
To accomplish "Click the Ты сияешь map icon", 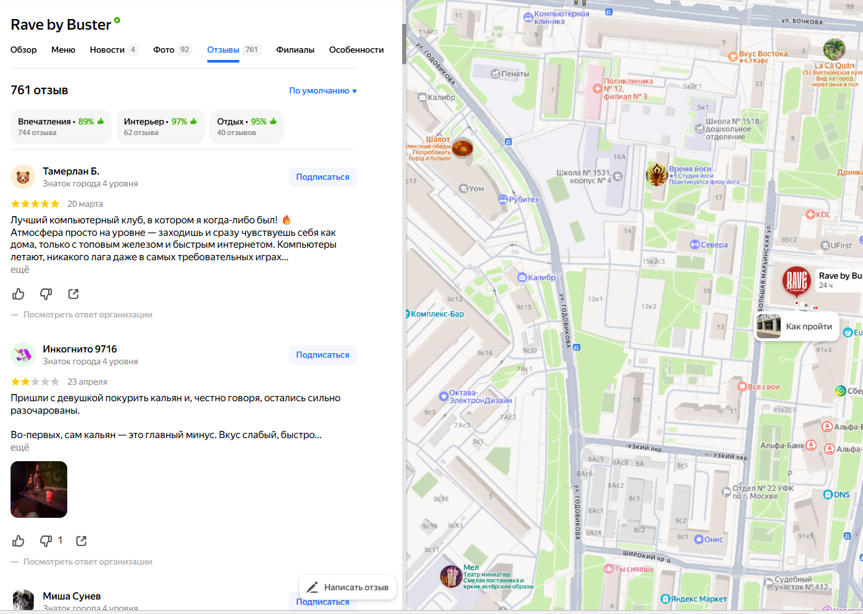I will (609, 569).
